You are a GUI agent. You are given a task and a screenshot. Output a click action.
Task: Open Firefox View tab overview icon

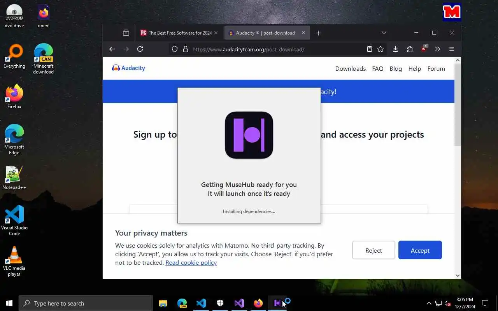coord(126,33)
